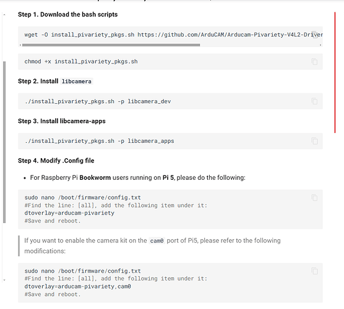The image size is (344, 309).
Task: Copy the libcamera_apps install command
Action: [x=314, y=141]
